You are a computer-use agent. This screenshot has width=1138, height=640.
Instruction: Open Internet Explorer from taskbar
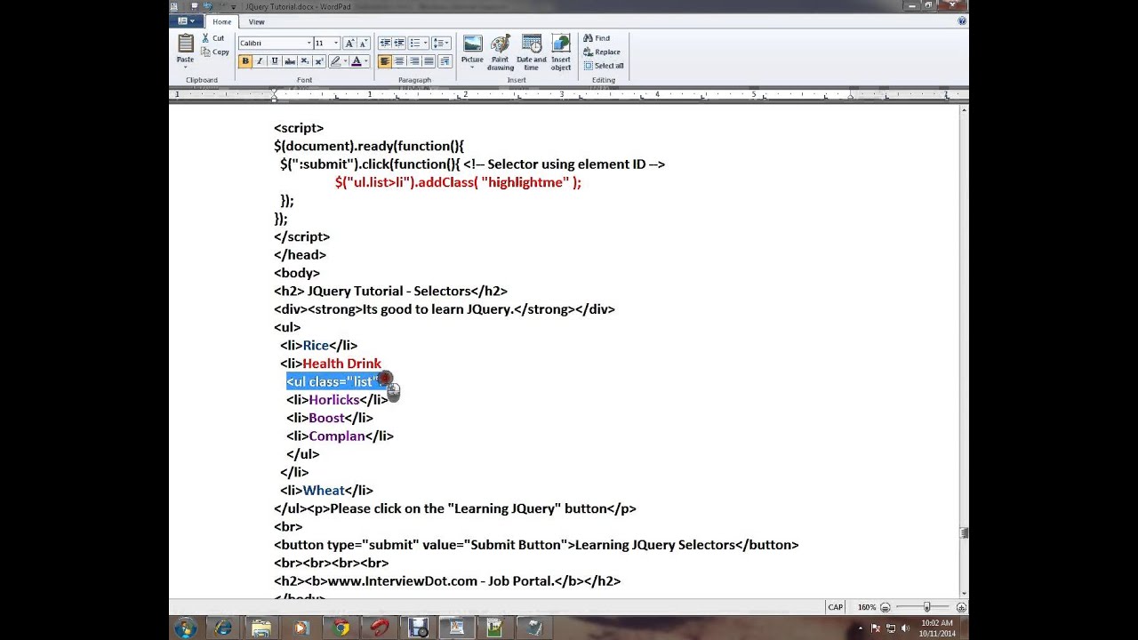point(223,628)
